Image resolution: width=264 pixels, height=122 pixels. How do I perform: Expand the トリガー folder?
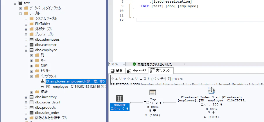point(31,71)
